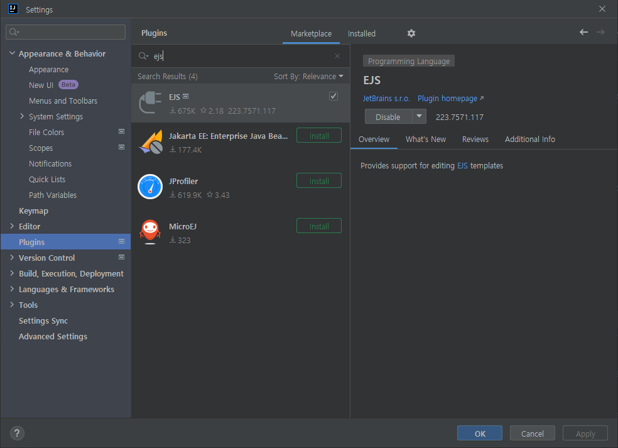
Task: Open the plugins gear settings menu
Action: point(411,33)
